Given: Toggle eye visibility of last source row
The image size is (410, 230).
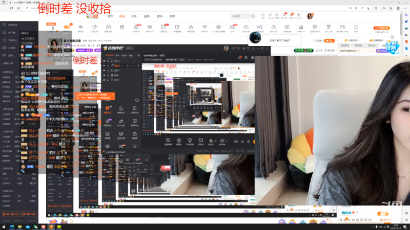Looking at the screenshot, I should tap(104, 80).
